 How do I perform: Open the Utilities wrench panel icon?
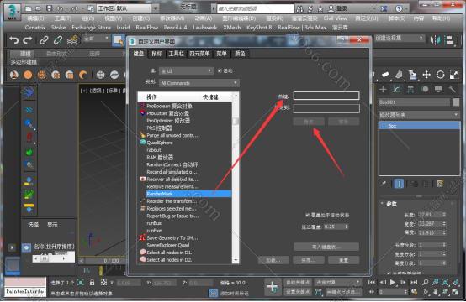tap(452, 89)
